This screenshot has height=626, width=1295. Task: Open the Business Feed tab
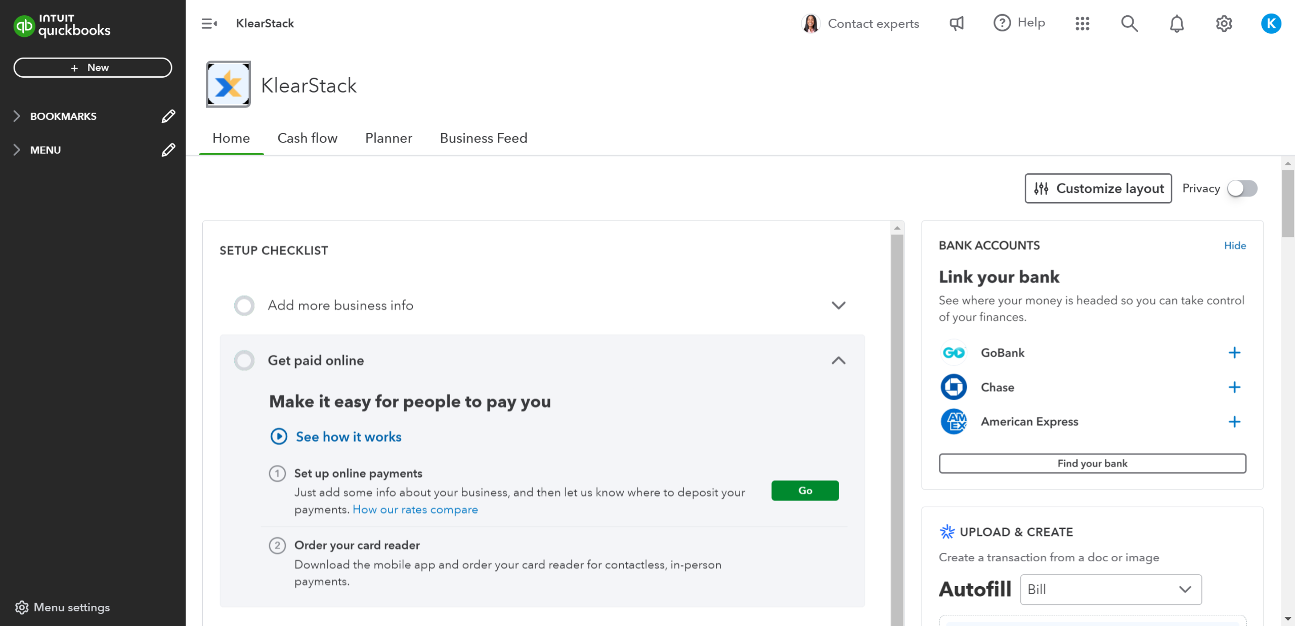pyautogui.click(x=483, y=138)
